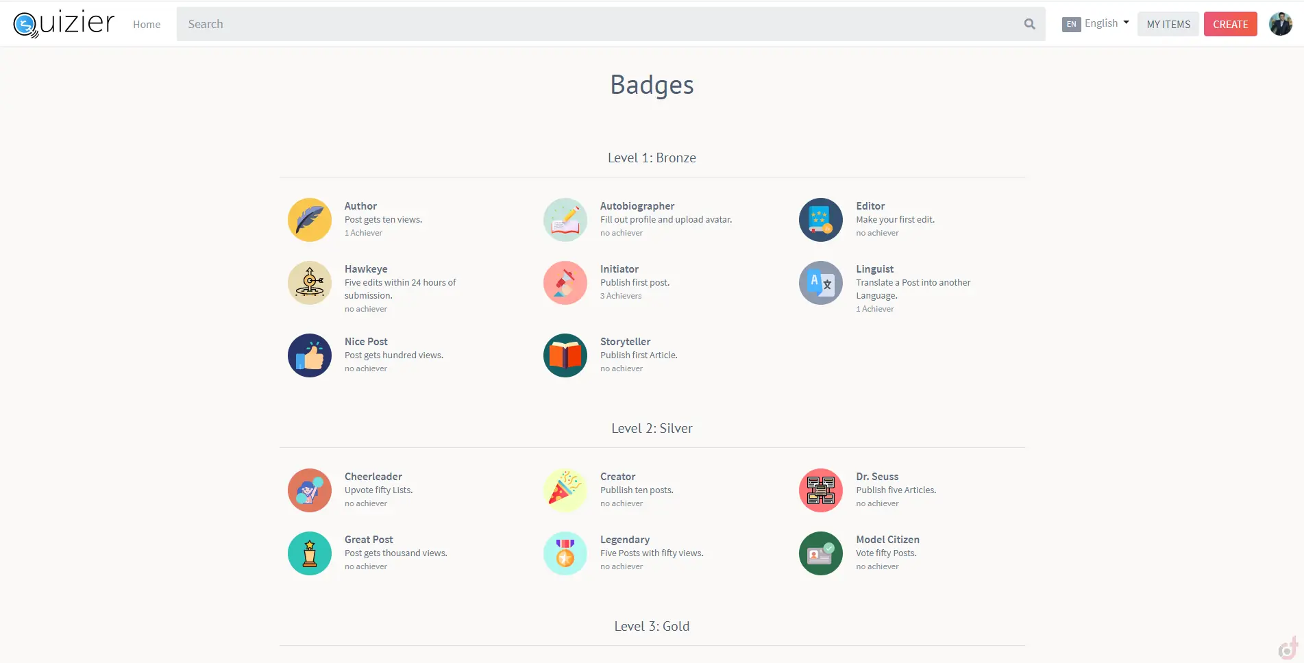Open the Hawkeye badge icon
This screenshot has width=1304, height=663.
[x=310, y=283]
